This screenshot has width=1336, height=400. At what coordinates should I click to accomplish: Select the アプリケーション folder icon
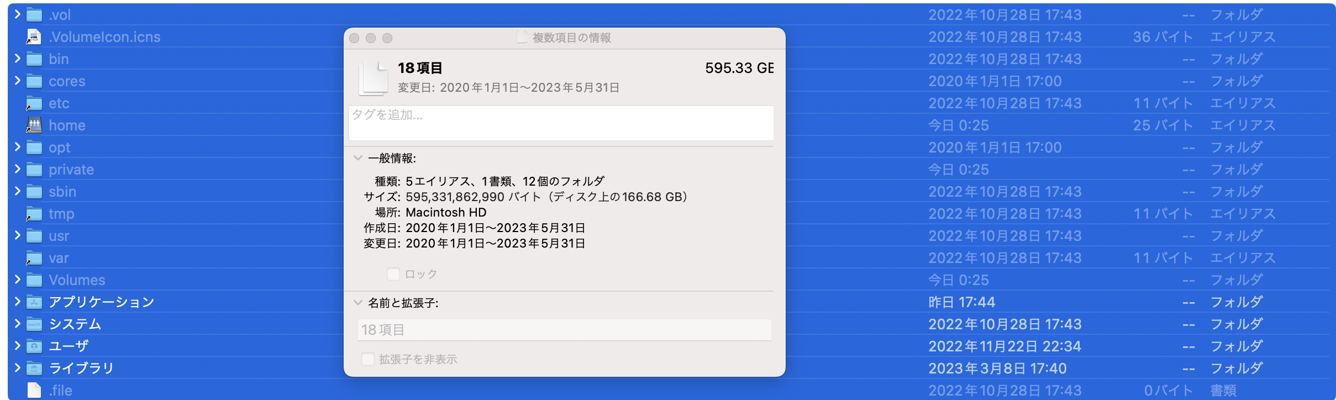pos(34,302)
